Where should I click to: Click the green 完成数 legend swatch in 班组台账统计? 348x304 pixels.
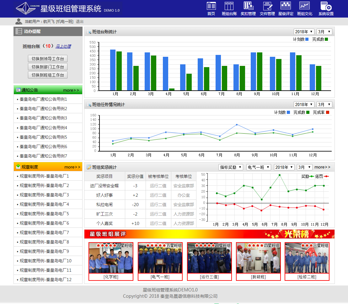326,39
